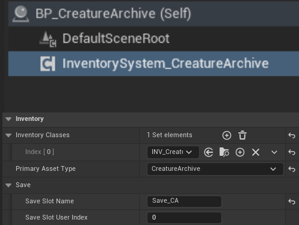Click the Primary Asset Type label

46,169
